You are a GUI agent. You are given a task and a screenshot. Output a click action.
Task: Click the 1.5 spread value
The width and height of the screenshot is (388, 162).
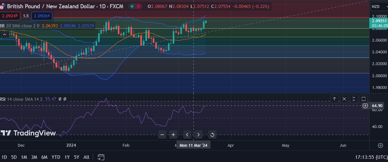tap(26, 16)
